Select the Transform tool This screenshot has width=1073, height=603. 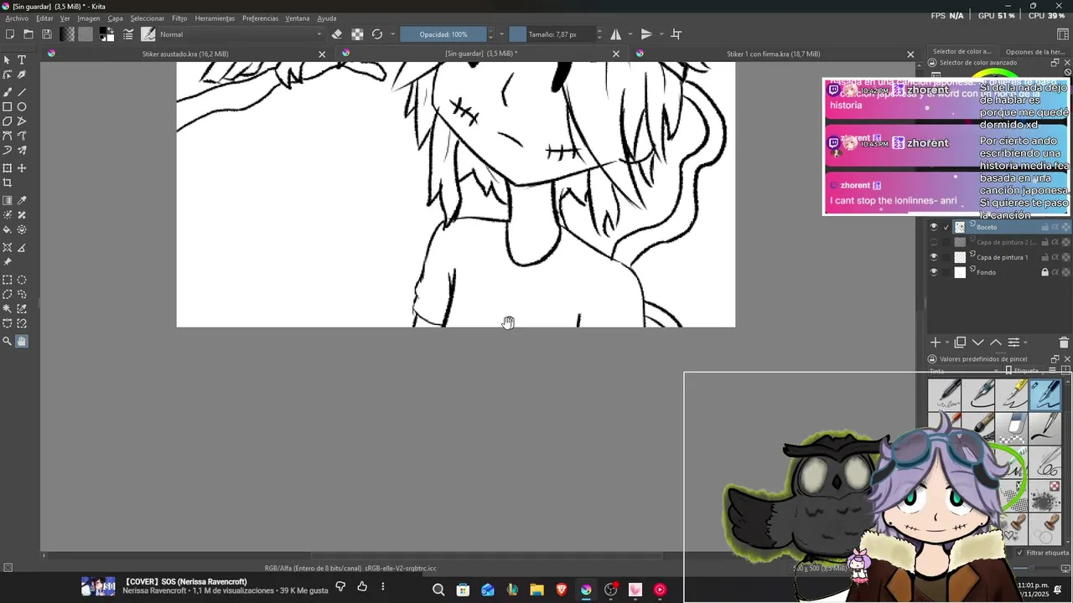(8, 168)
